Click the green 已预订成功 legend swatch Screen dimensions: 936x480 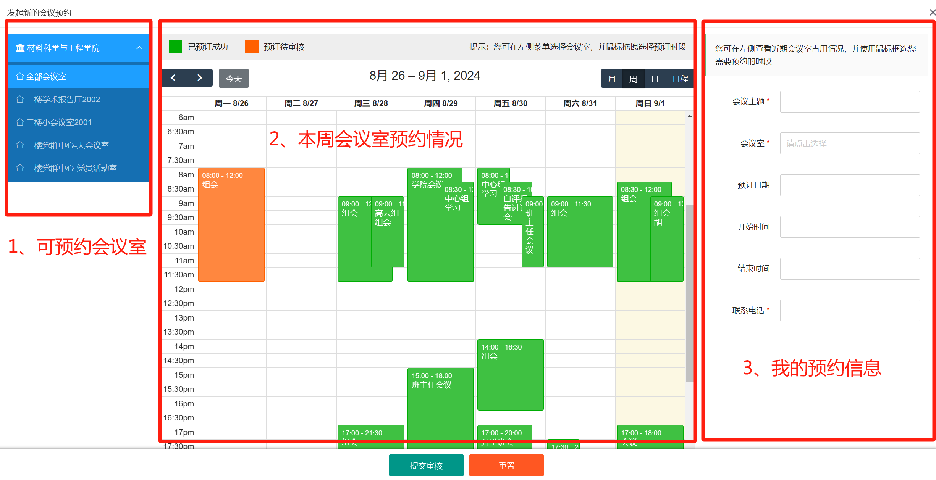[x=176, y=47]
